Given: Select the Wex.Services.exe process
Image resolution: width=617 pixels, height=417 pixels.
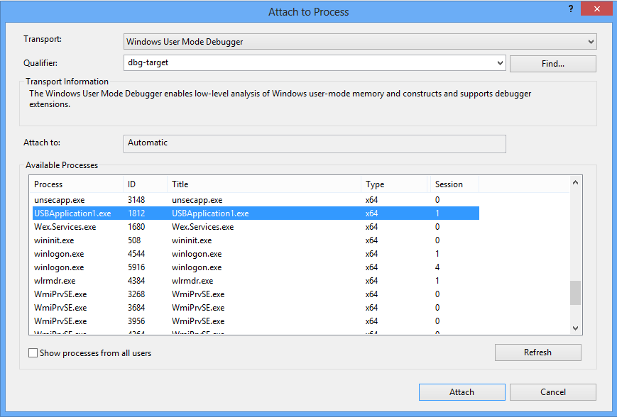Looking at the screenshot, I should (107, 226).
